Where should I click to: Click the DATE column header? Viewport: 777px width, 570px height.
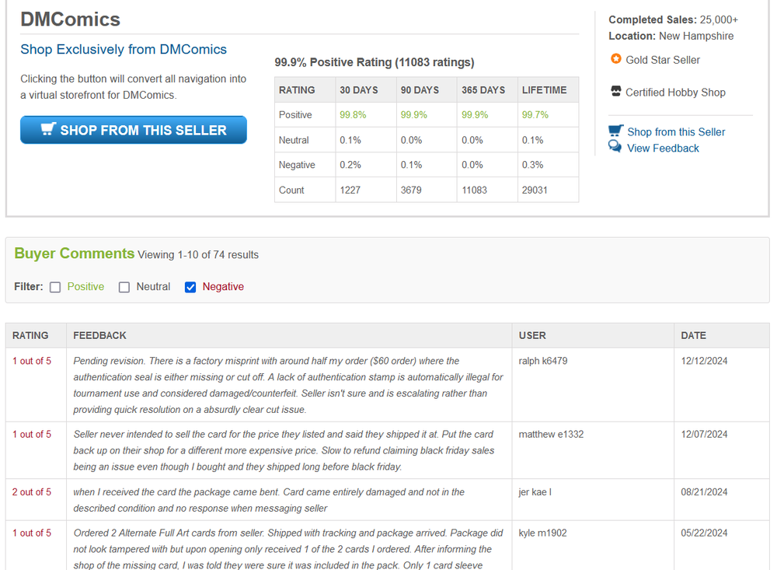coord(693,336)
